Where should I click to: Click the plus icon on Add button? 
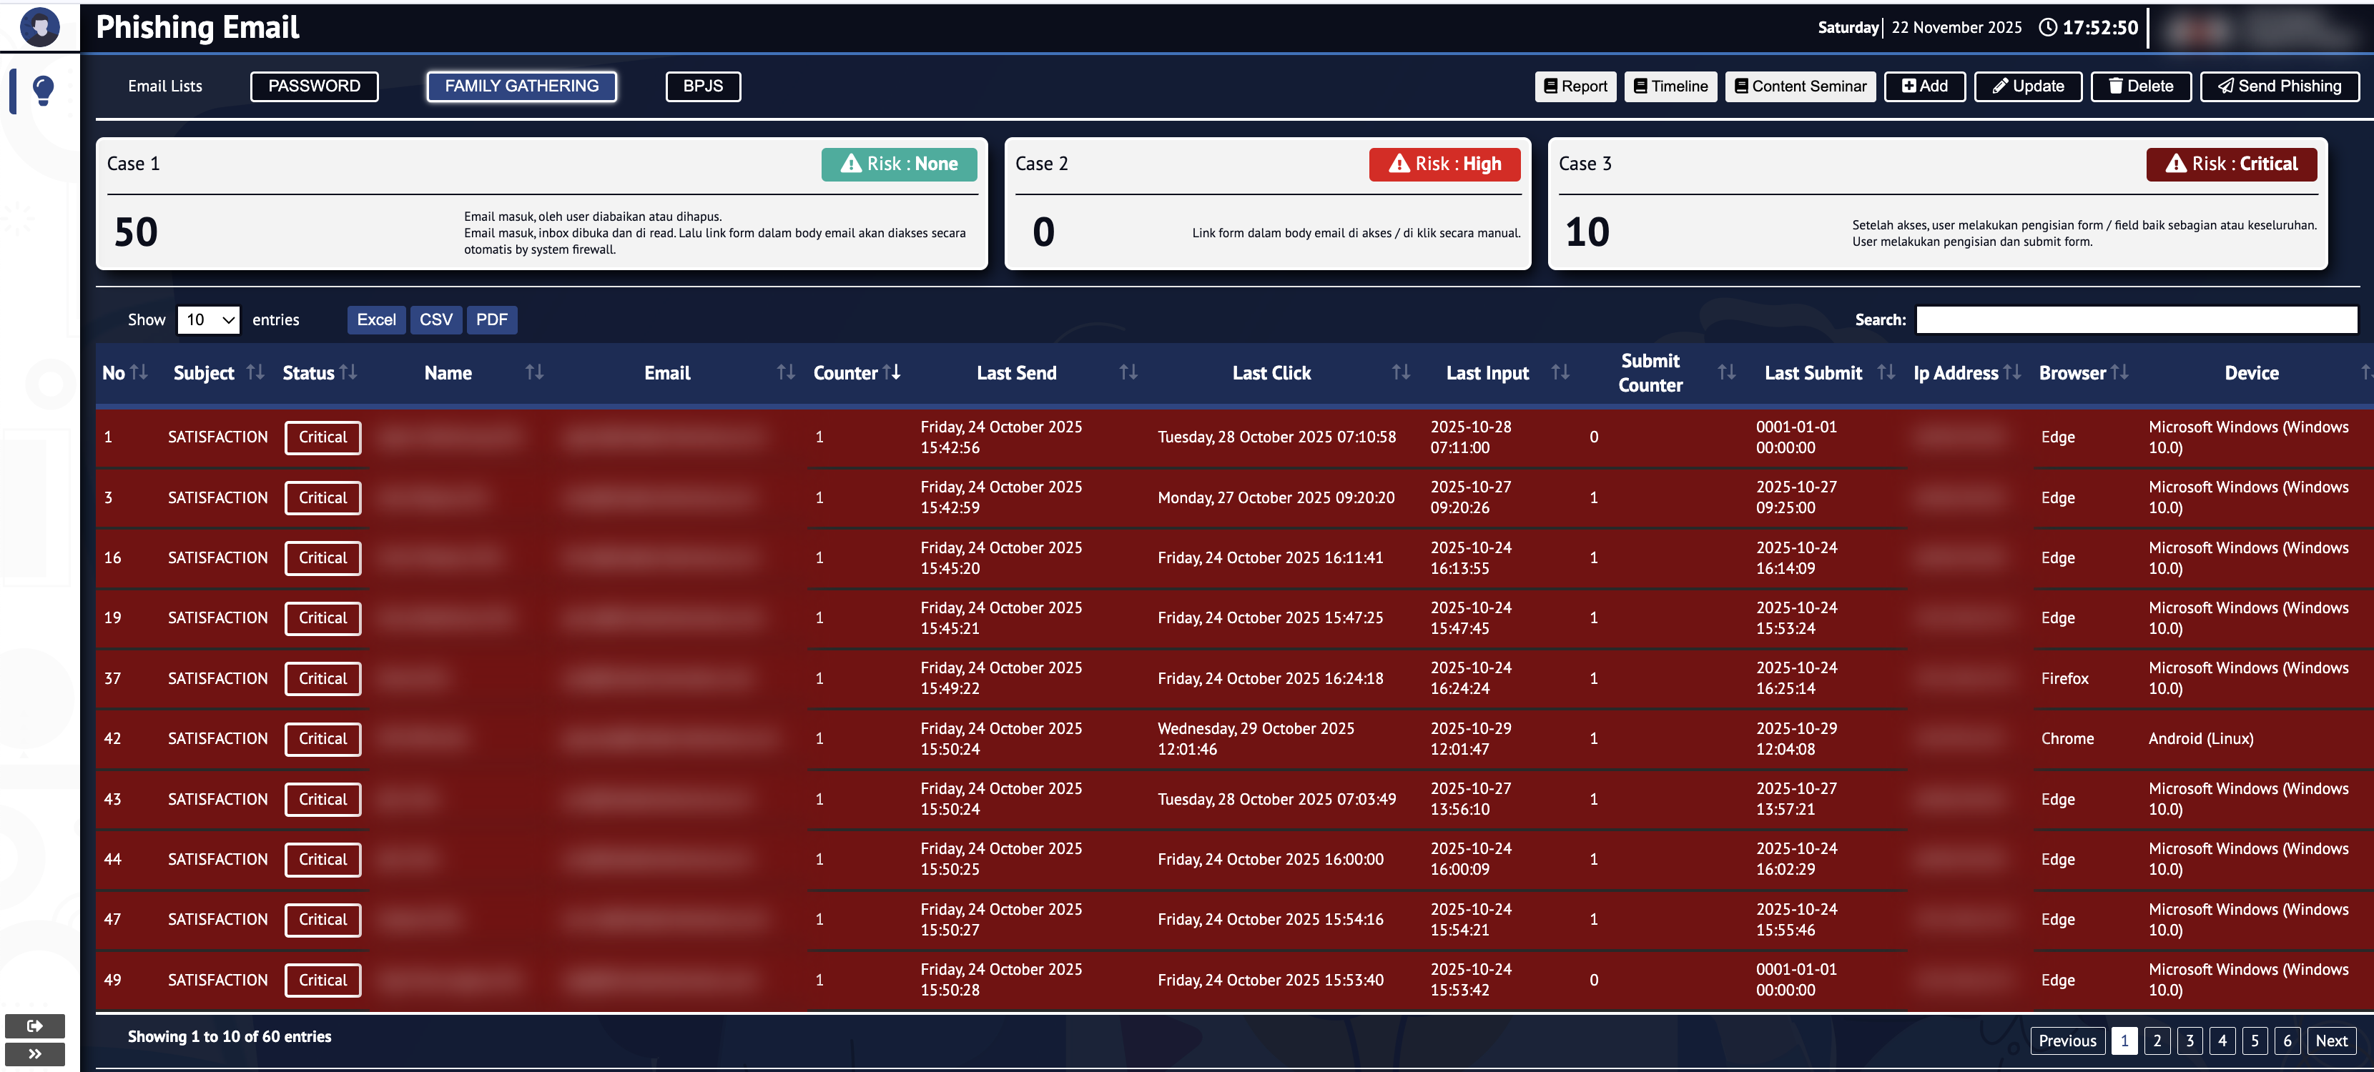[x=1908, y=86]
